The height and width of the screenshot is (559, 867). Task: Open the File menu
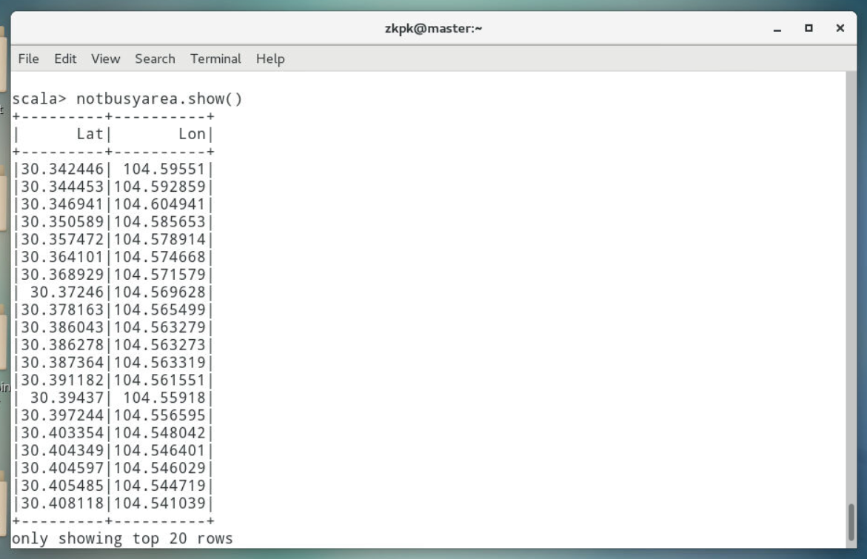point(28,58)
